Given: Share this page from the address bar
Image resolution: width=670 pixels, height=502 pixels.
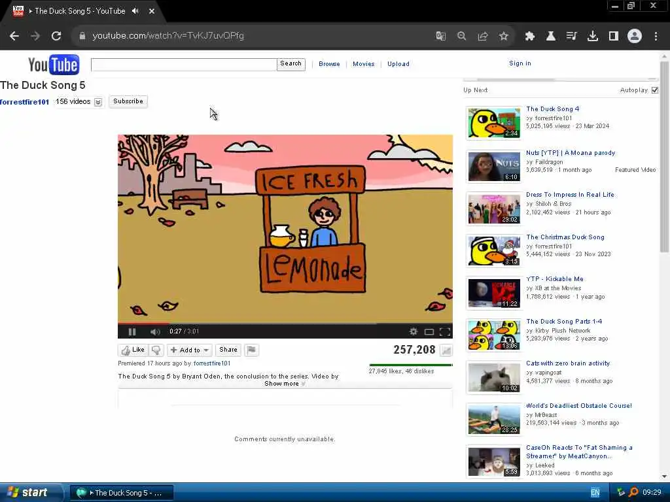Looking at the screenshot, I should (x=483, y=36).
